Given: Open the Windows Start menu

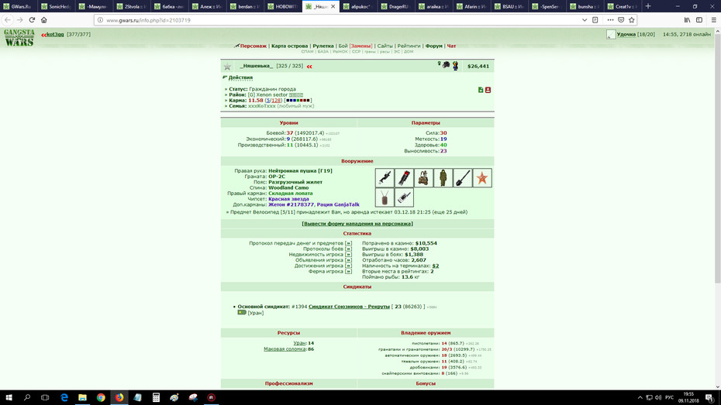Looking at the screenshot, I should (x=9, y=398).
